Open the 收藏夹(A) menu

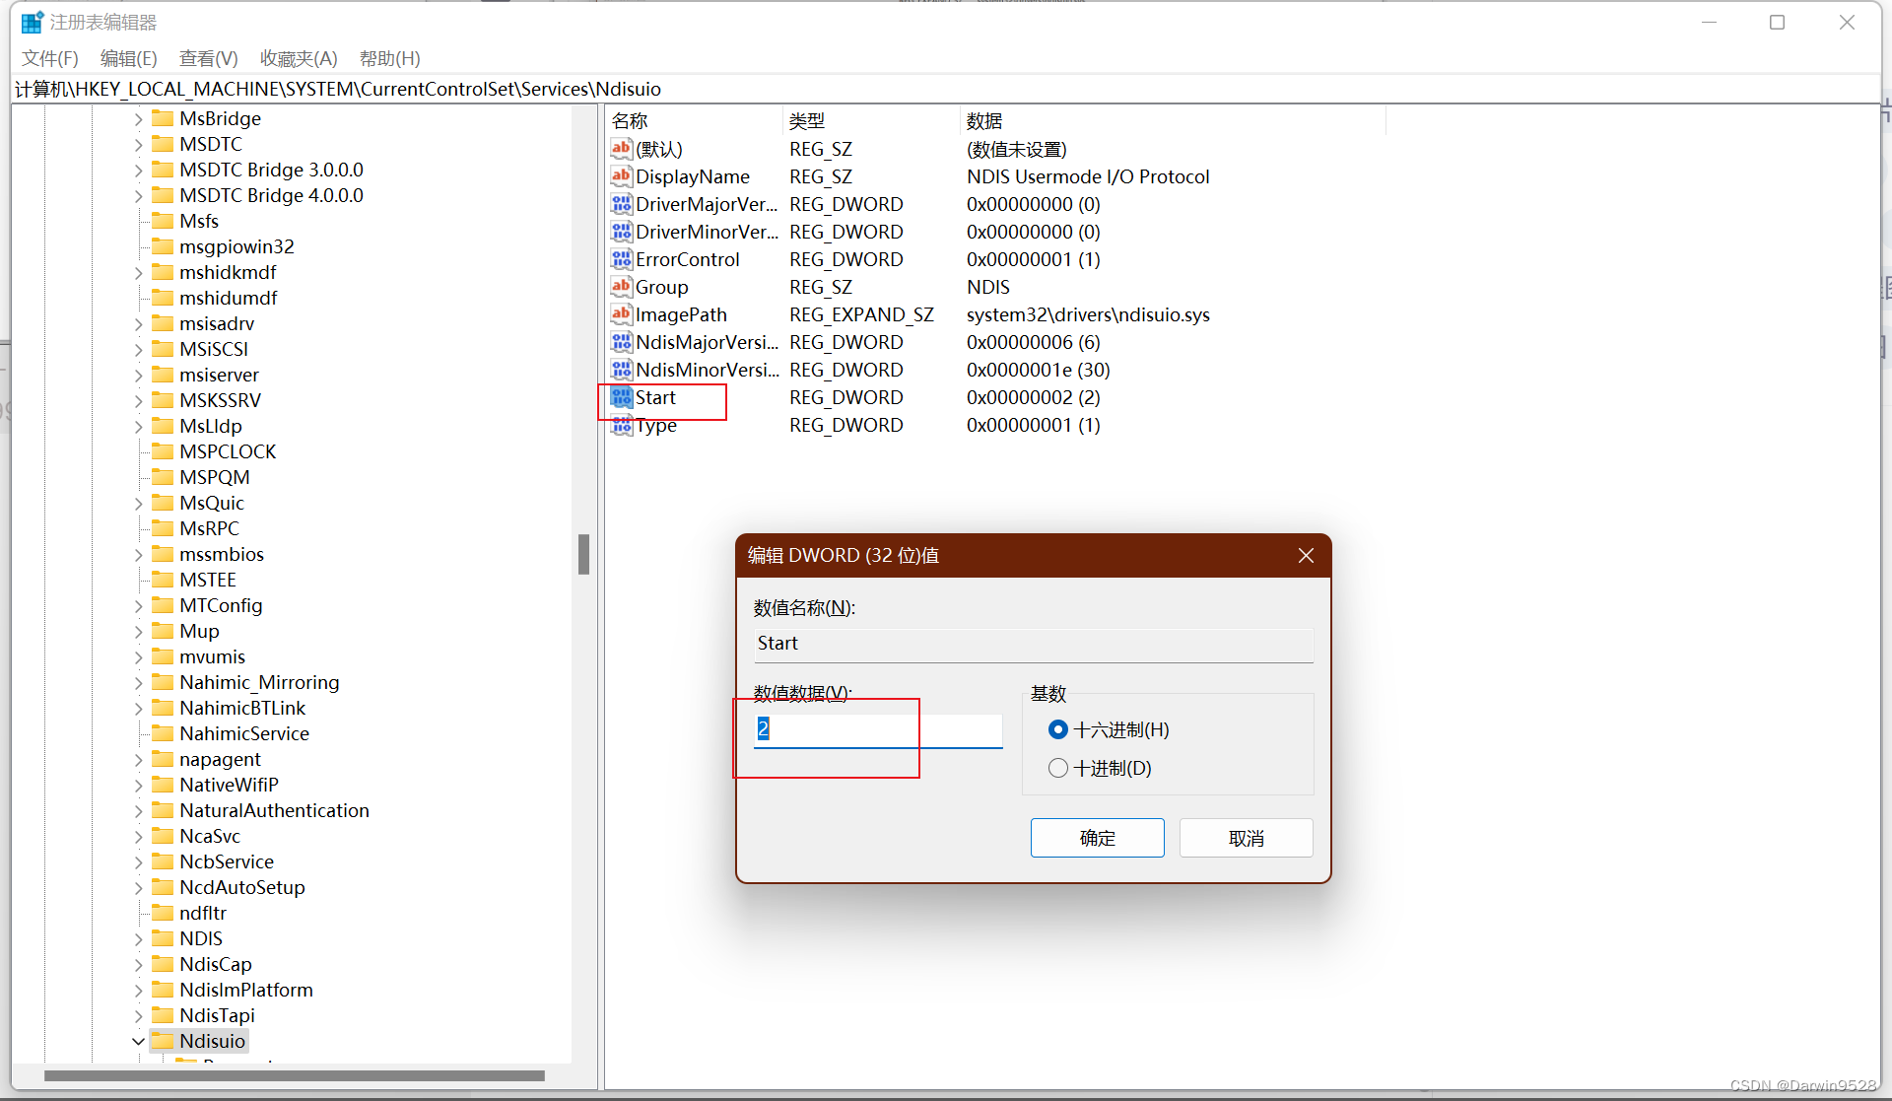[299, 58]
